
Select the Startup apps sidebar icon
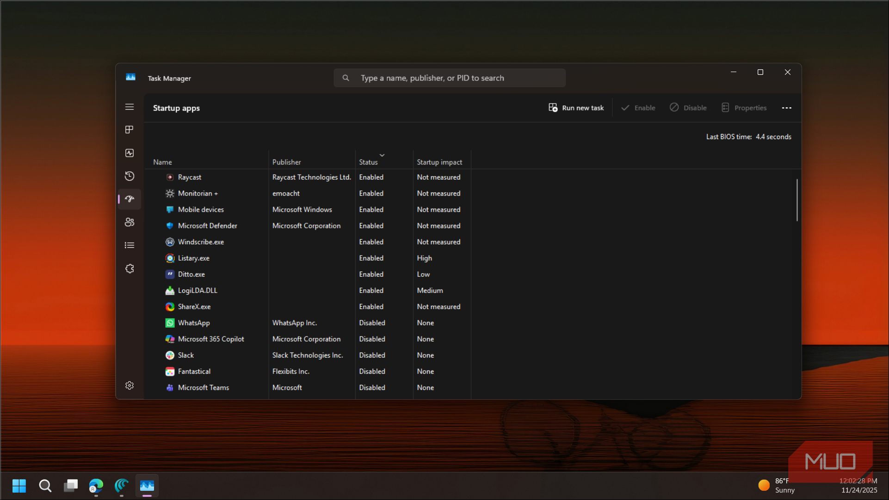pos(130,199)
